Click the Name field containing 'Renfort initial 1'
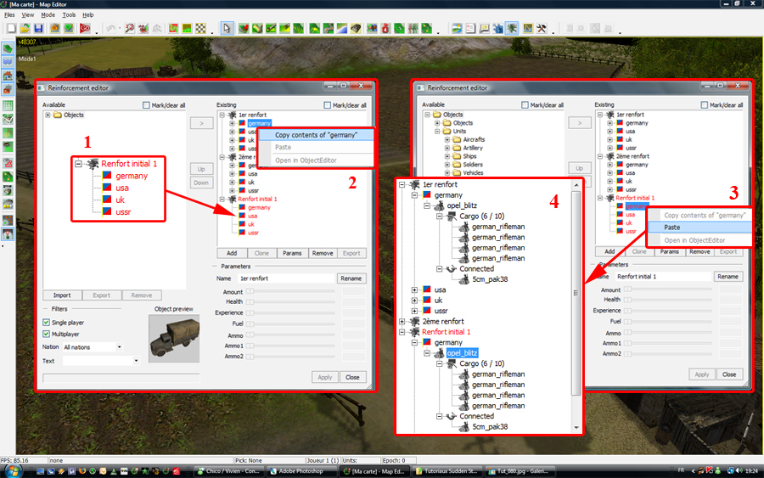Image resolution: width=764 pixels, height=478 pixels. (663, 276)
